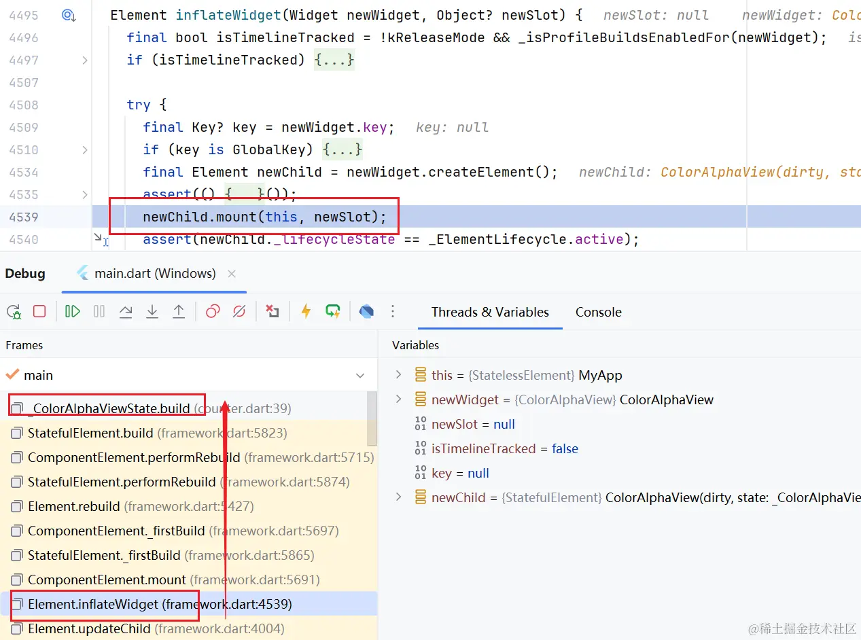This screenshot has width=861, height=640.
Task: Click the 'Variables' panel header
Action: point(415,345)
